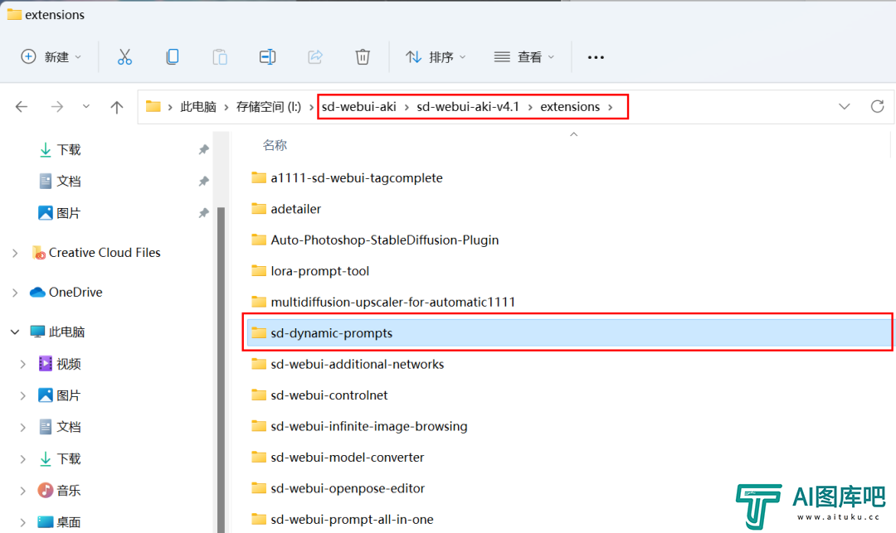Expand Creative Cloud Files tree node

pos(15,253)
